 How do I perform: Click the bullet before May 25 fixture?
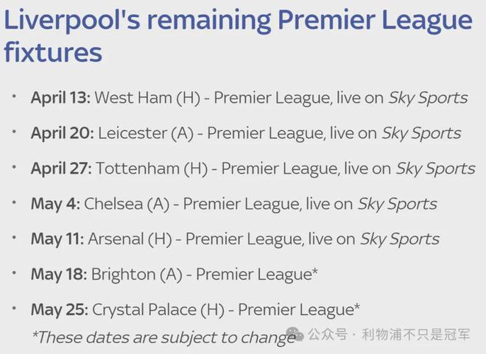[14, 308]
